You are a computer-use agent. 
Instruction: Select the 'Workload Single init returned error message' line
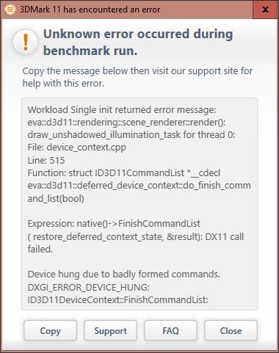click(x=122, y=110)
